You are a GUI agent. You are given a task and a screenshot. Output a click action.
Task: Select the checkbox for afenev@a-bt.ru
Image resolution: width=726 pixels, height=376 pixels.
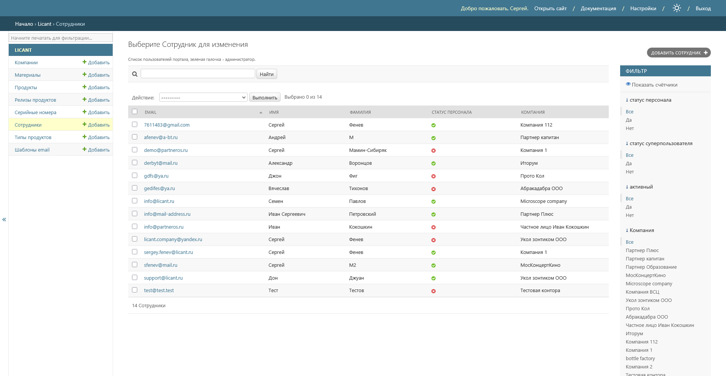click(x=135, y=137)
